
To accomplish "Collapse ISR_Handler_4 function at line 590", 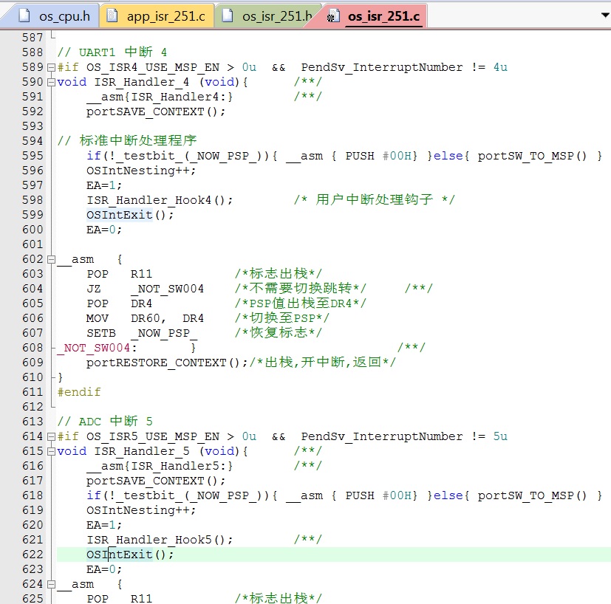I will [52, 82].
